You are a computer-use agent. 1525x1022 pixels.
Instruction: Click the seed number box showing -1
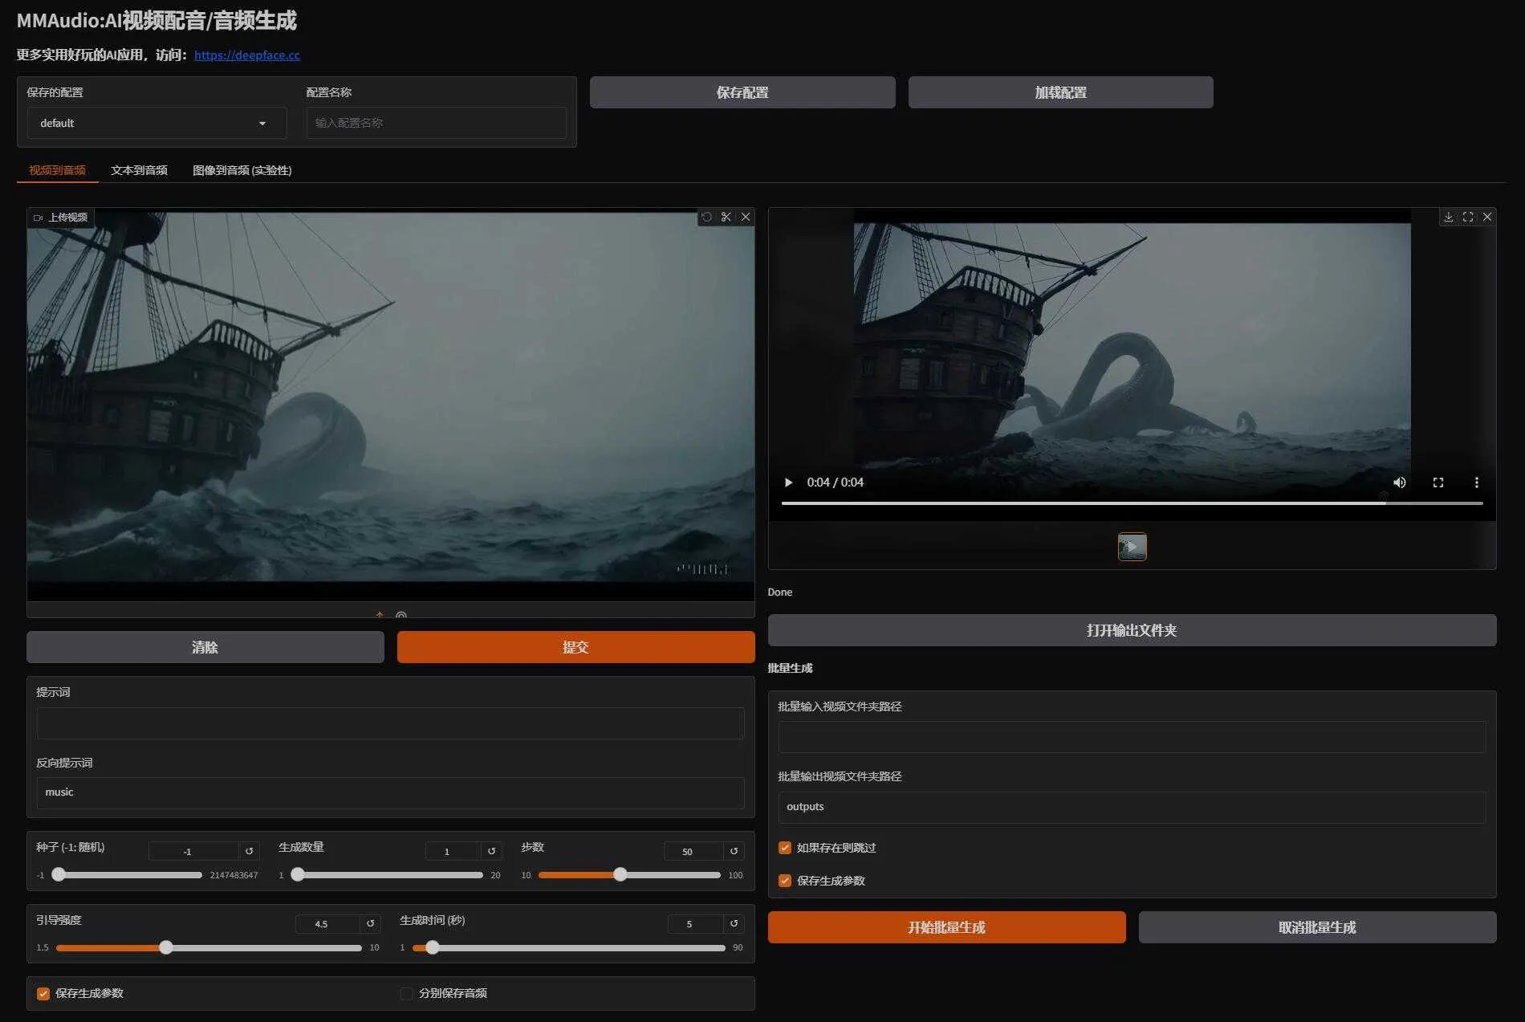193,851
